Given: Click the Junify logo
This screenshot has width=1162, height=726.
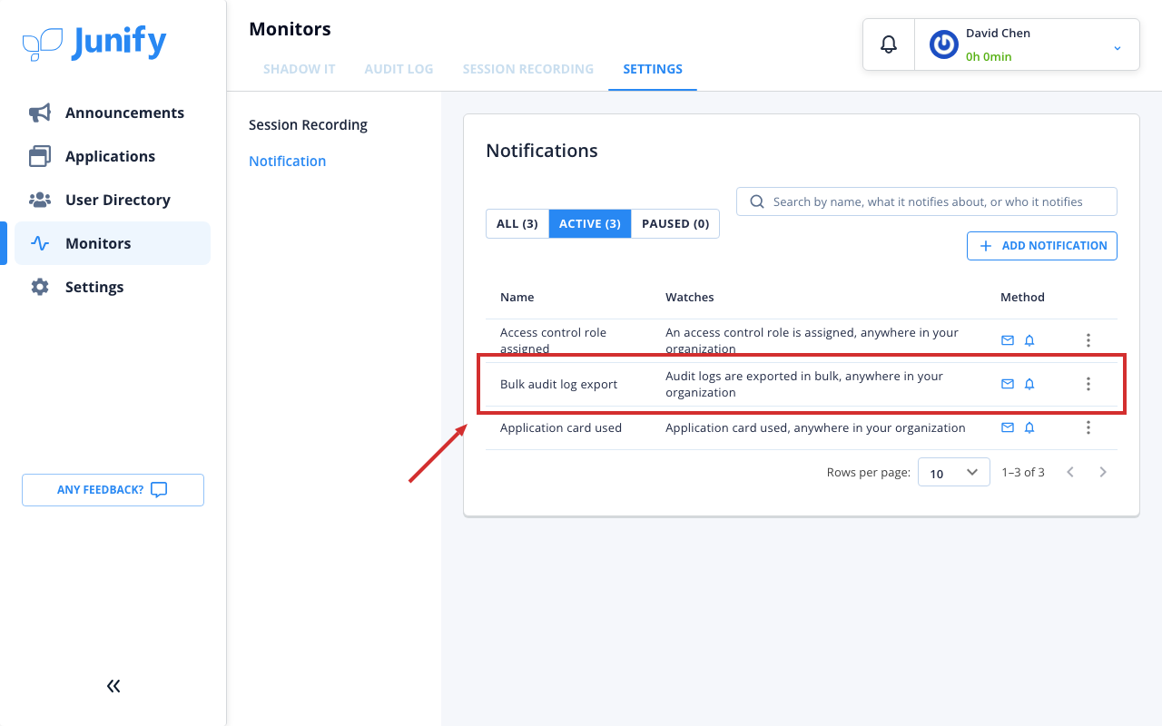Looking at the screenshot, I should pyautogui.click(x=94, y=43).
